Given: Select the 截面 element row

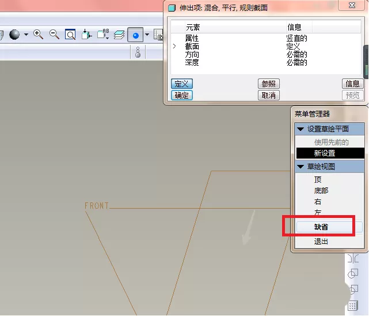Looking at the screenshot, I should [x=266, y=46].
